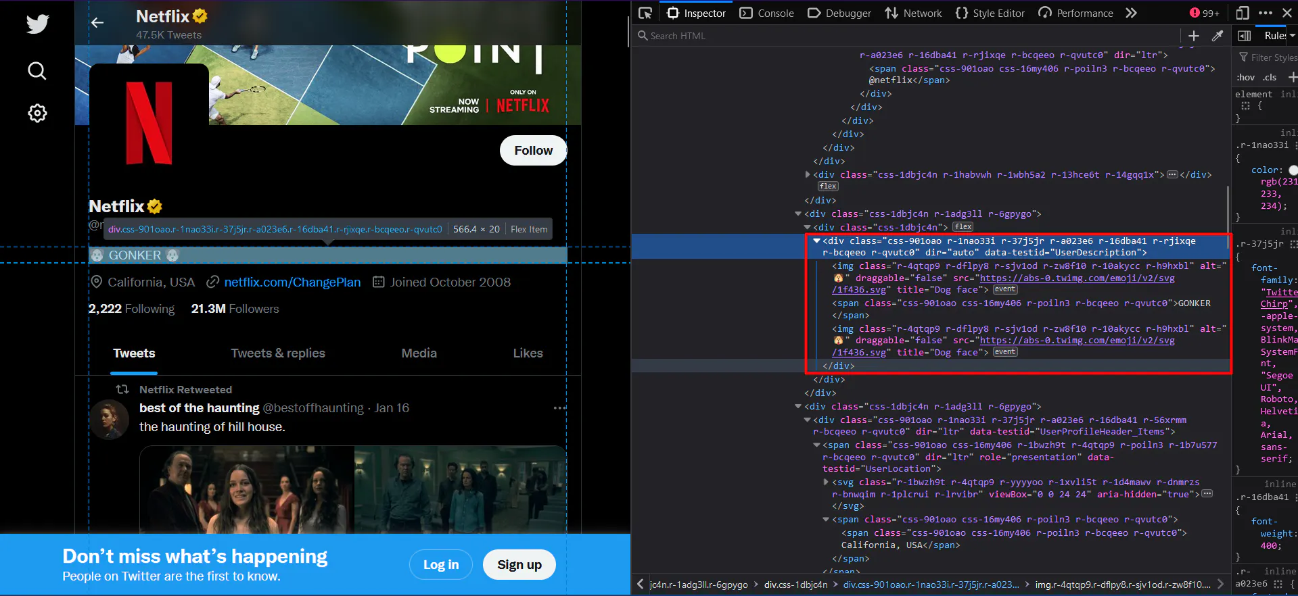This screenshot has width=1298, height=596.
Task: Toggle the three-pane inspector icon
Action: click(1245, 36)
